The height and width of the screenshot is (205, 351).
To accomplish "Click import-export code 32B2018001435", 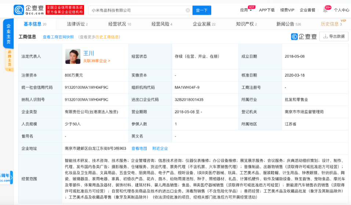I will (x=189, y=100).
